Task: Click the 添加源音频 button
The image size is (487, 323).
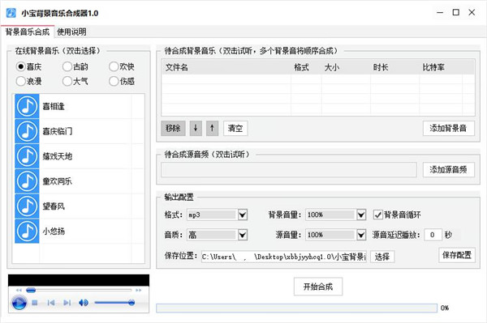Action: pos(449,169)
